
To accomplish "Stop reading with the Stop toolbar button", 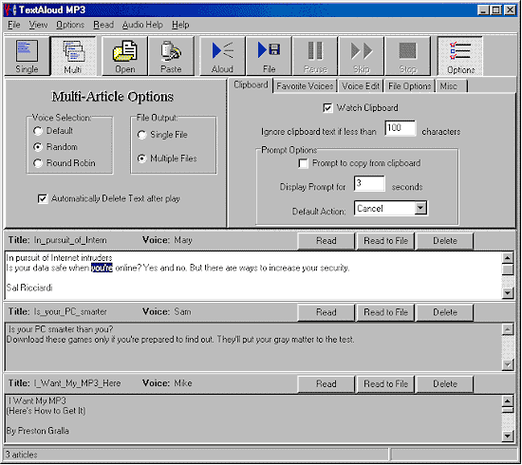I will pyautogui.click(x=408, y=56).
